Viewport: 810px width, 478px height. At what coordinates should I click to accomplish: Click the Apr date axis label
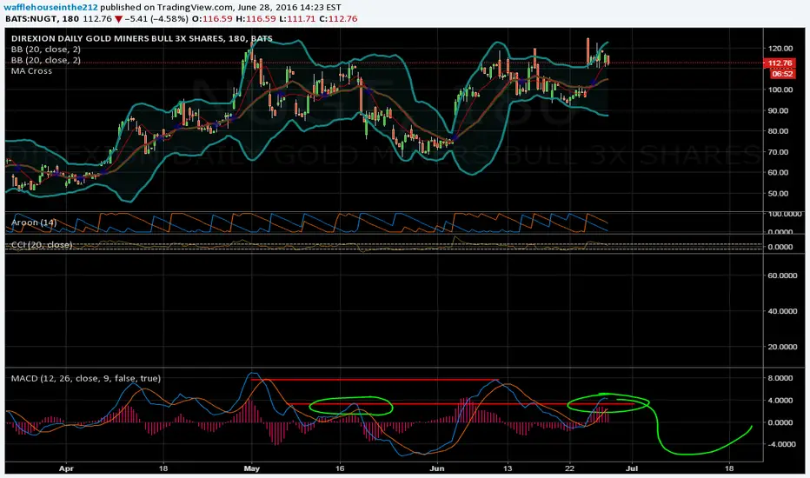click(x=66, y=468)
